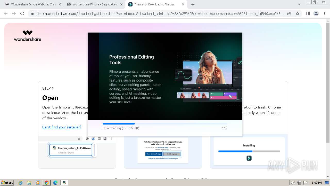Click the STEP 1 label
Viewport: 330px width, 186px height.
(x=48, y=88)
